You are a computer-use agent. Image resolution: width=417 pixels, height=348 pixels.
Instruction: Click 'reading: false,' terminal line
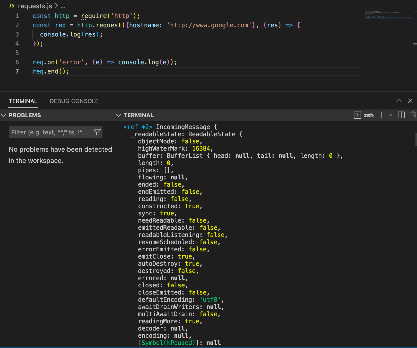pyautogui.click(x=165, y=199)
